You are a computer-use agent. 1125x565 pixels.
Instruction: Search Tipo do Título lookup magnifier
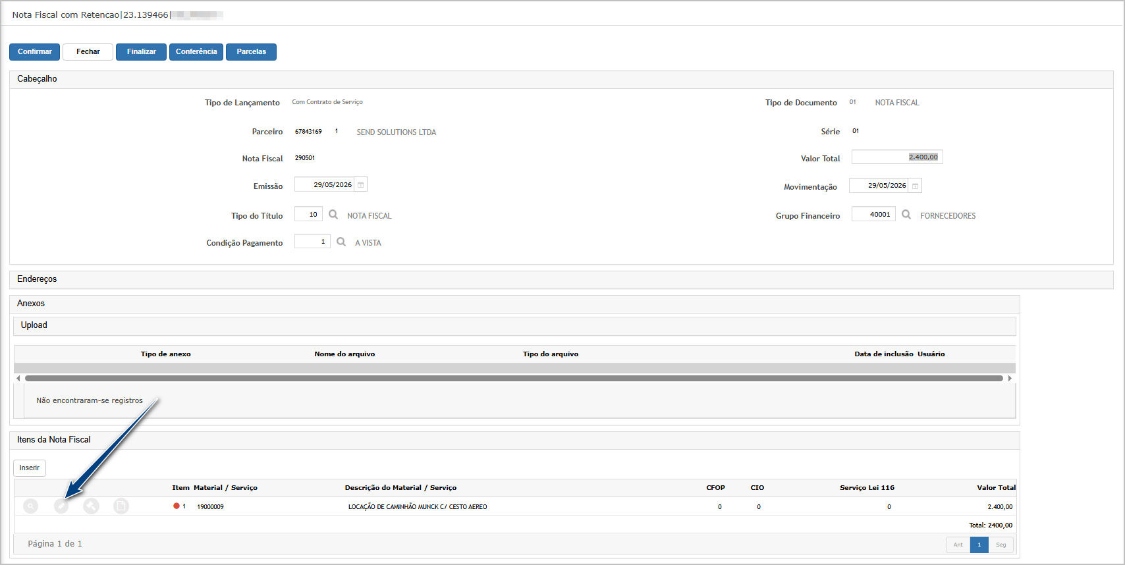[x=333, y=215]
